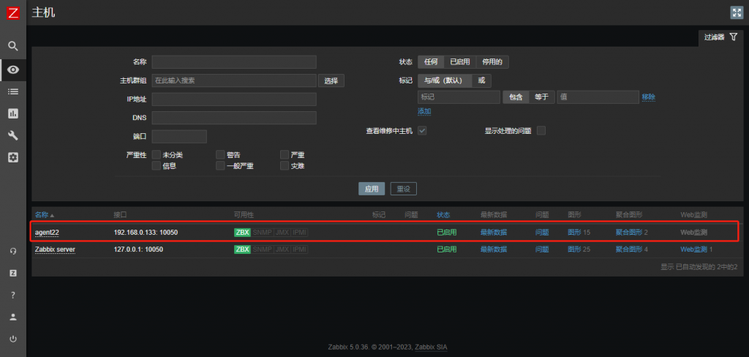Focus the DNS input field
The width and height of the screenshot is (749, 357).
click(234, 118)
